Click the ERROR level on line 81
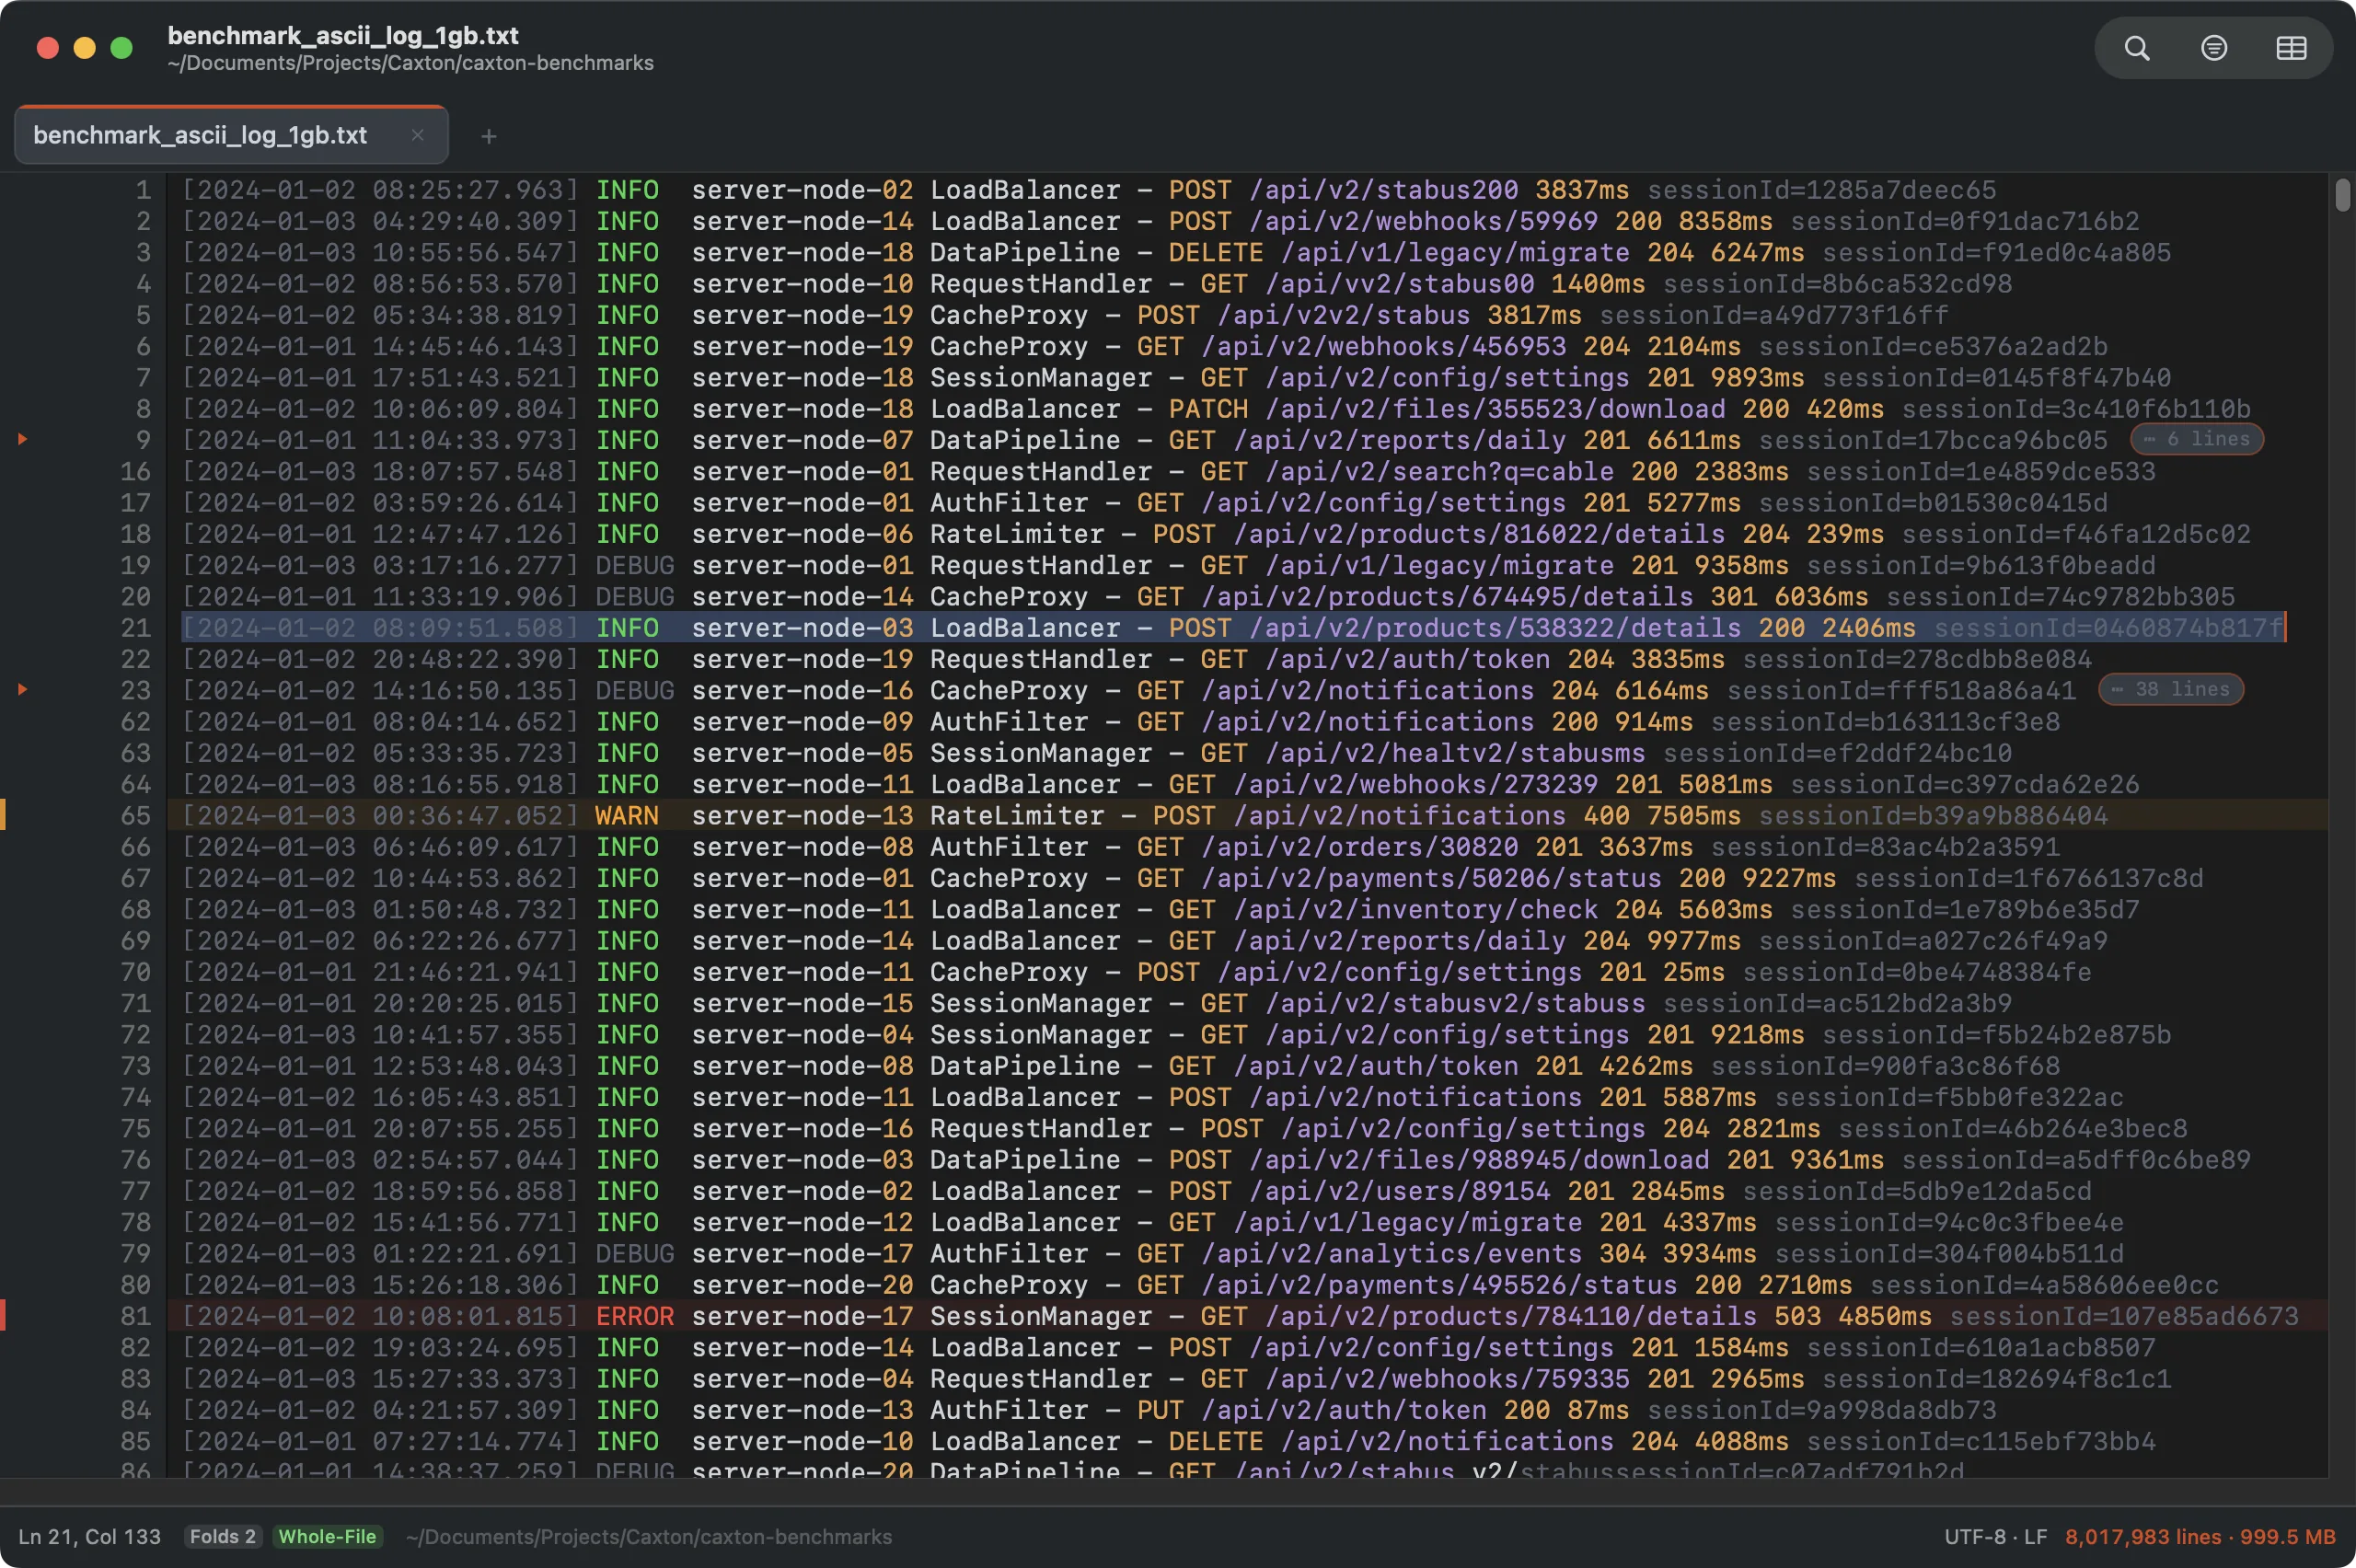Screen dimensions: 2356x1568 click(x=635, y=1316)
